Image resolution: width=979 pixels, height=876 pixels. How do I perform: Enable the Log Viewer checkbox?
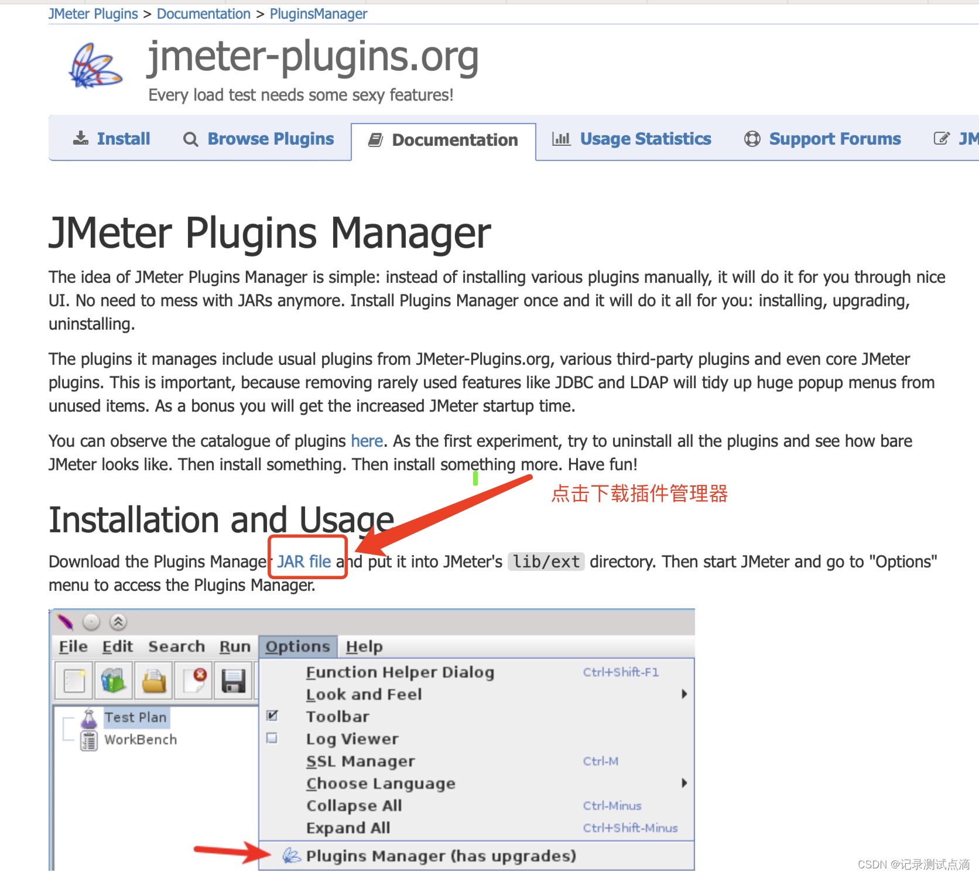[x=271, y=738]
